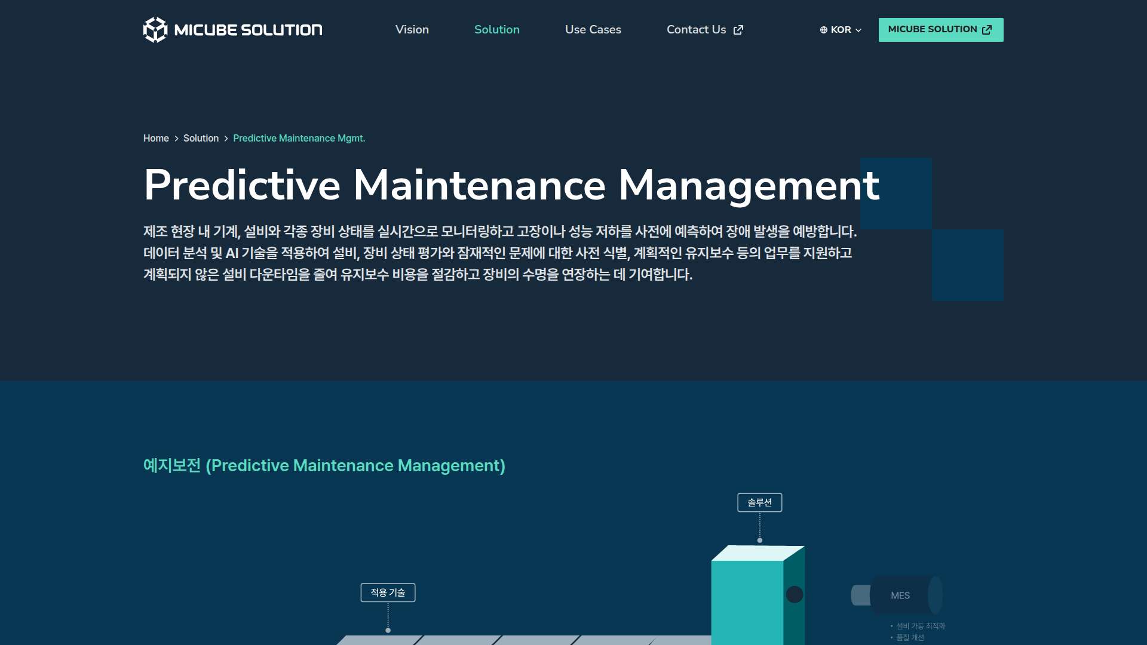Open the Contact Us link
This screenshot has width=1147, height=645.
(x=705, y=30)
